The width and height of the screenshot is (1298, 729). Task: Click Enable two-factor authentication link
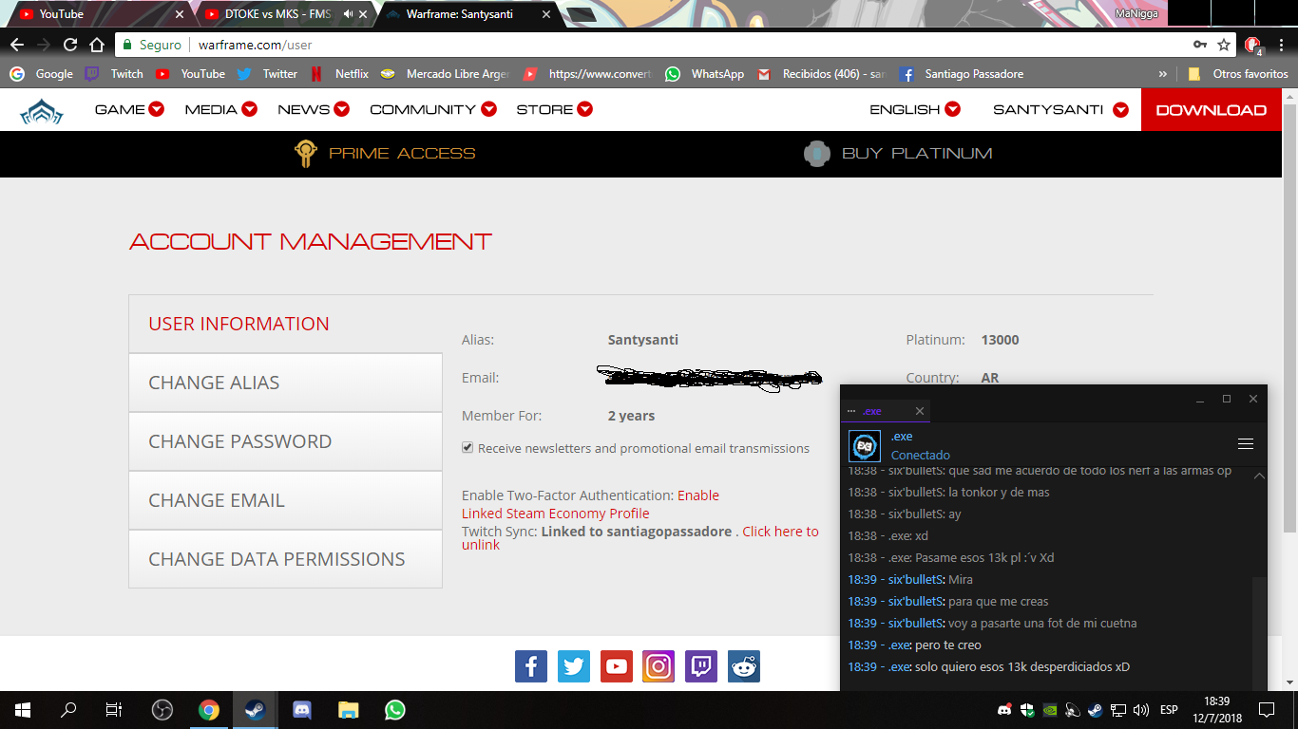click(698, 495)
